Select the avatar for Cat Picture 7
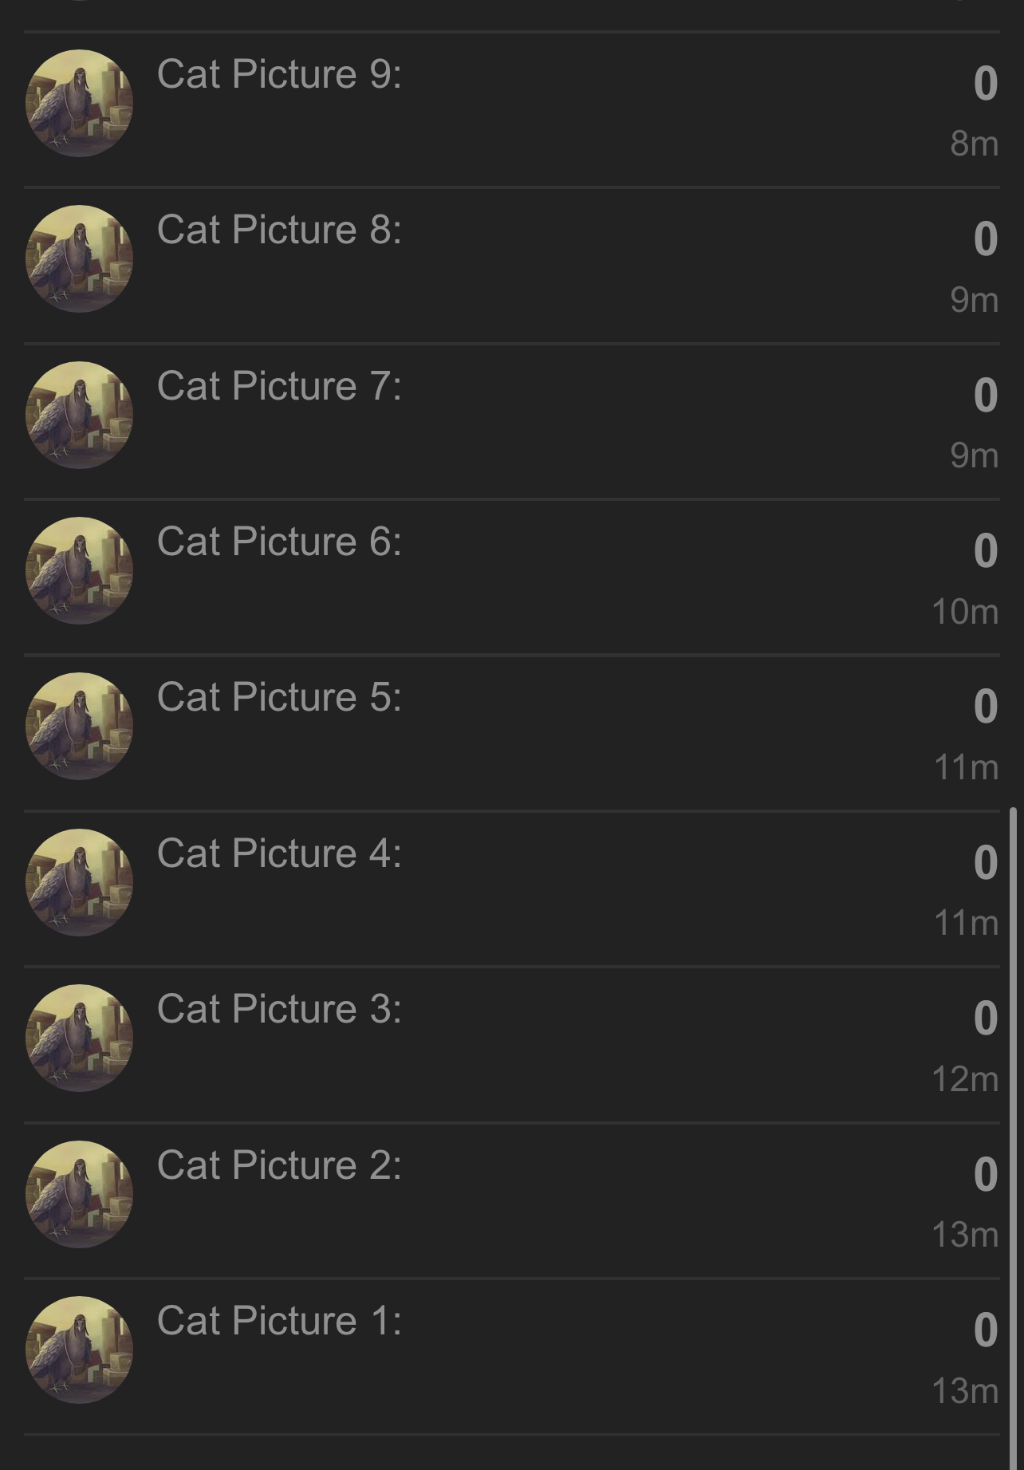This screenshot has width=1024, height=1470. 79,416
